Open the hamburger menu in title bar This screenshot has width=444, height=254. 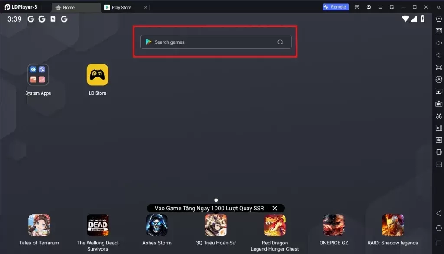(380, 7)
